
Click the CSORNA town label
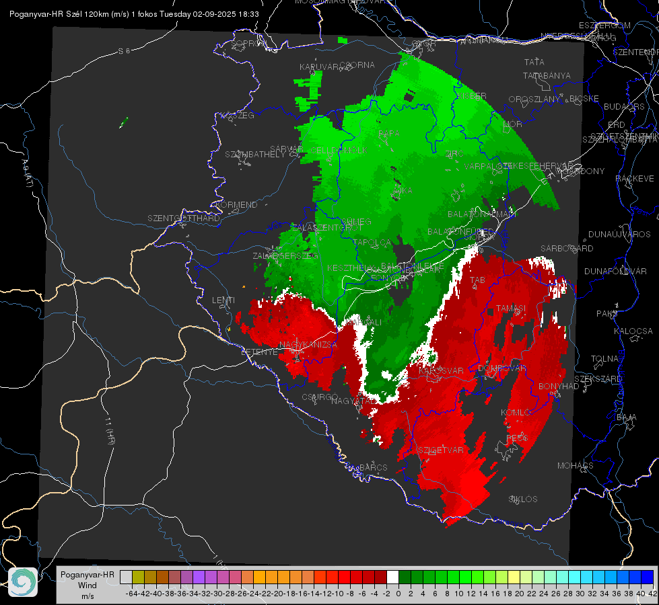coord(357,65)
